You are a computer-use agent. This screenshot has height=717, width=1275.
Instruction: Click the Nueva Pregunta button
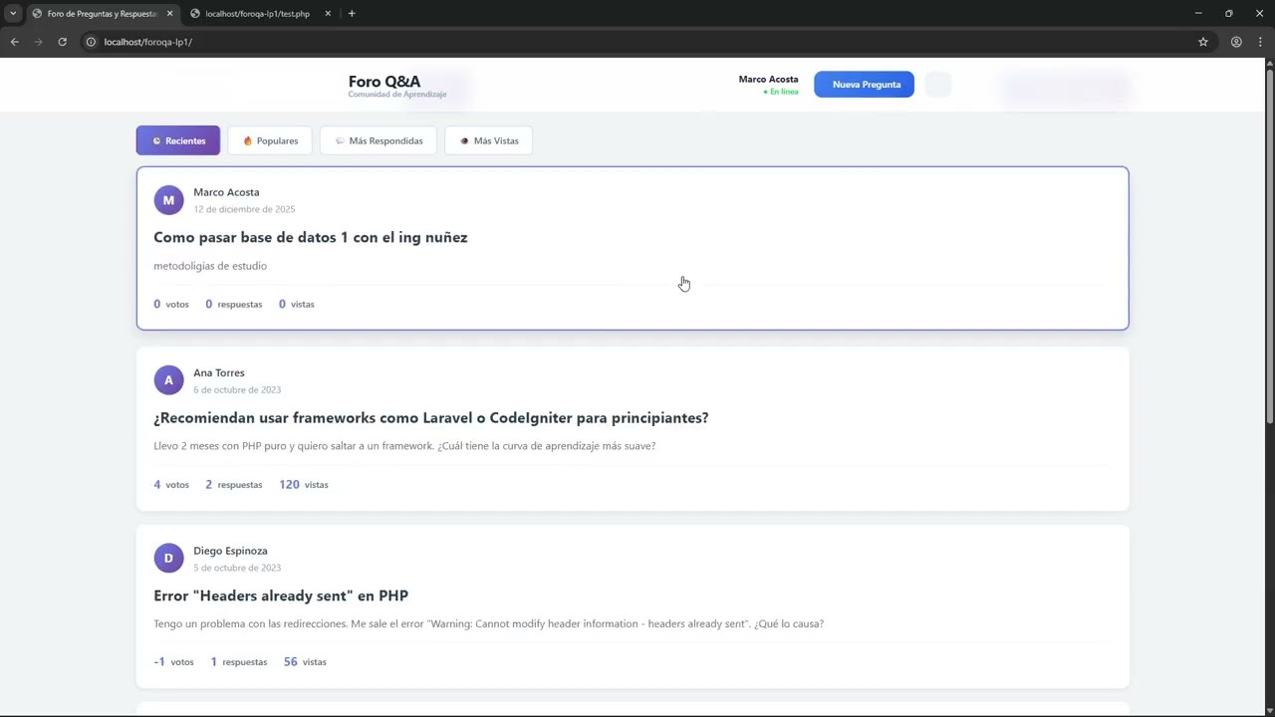pyautogui.click(x=864, y=85)
